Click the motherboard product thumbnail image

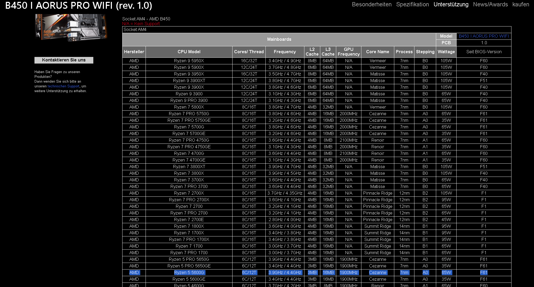tap(71, 28)
